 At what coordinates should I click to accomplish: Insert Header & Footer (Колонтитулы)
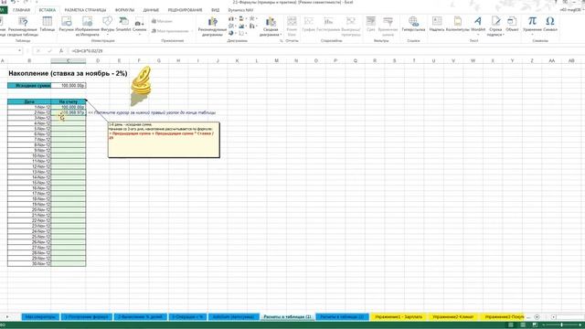pyautogui.click(x=457, y=24)
